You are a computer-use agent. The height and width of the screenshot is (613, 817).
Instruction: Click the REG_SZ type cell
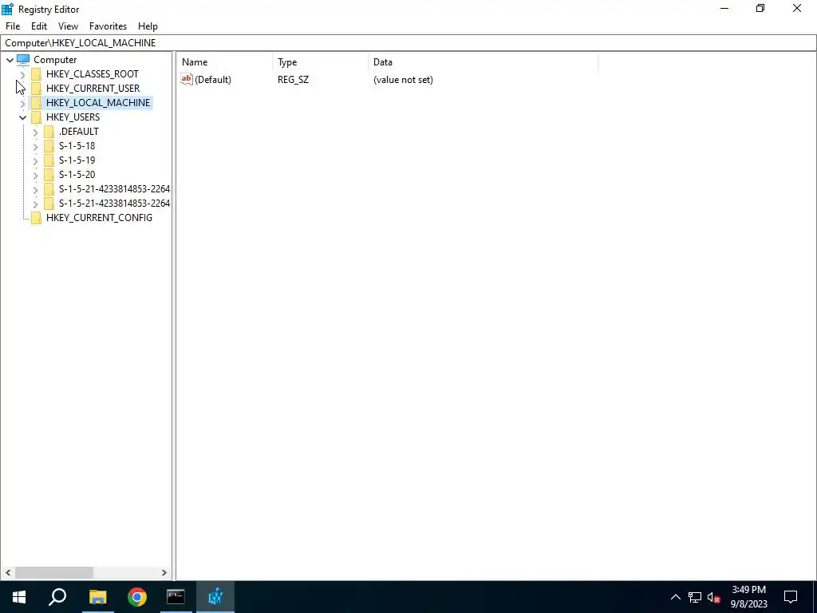coord(293,80)
